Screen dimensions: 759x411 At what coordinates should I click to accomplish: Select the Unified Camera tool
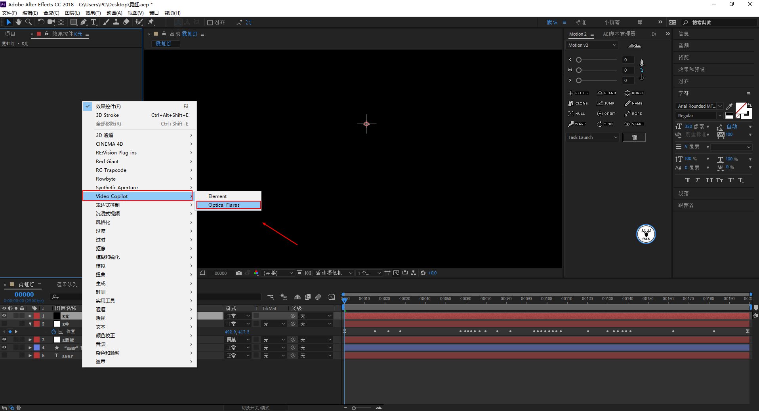point(51,22)
